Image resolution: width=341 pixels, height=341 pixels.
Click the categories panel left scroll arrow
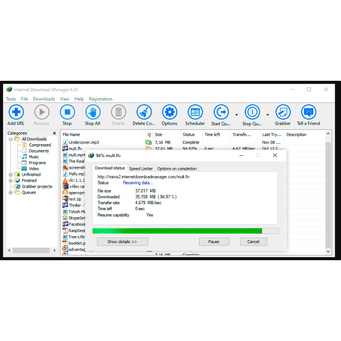coord(9,251)
